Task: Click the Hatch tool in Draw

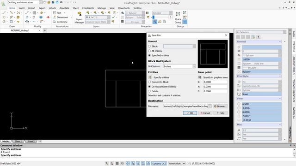Action: pyautogui.click(x=18, y=17)
